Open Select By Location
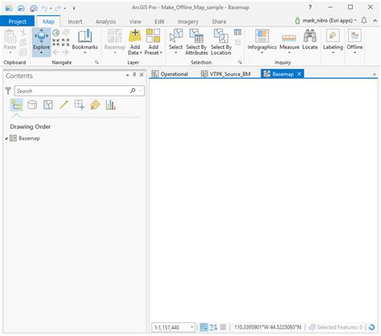Image resolution: width=381 pixels, height=336 pixels. click(x=221, y=42)
